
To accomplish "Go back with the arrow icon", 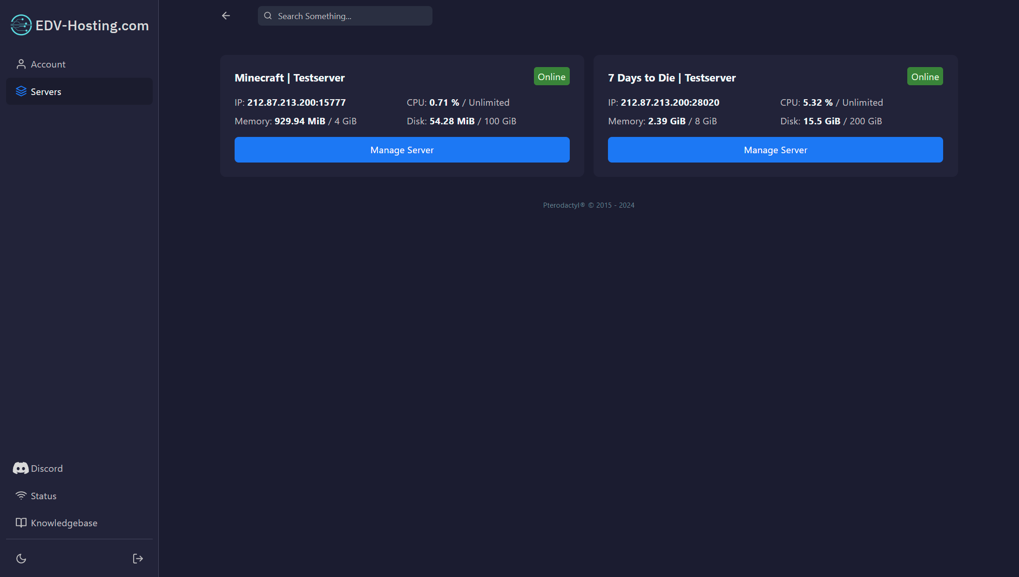I will click(x=226, y=16).
